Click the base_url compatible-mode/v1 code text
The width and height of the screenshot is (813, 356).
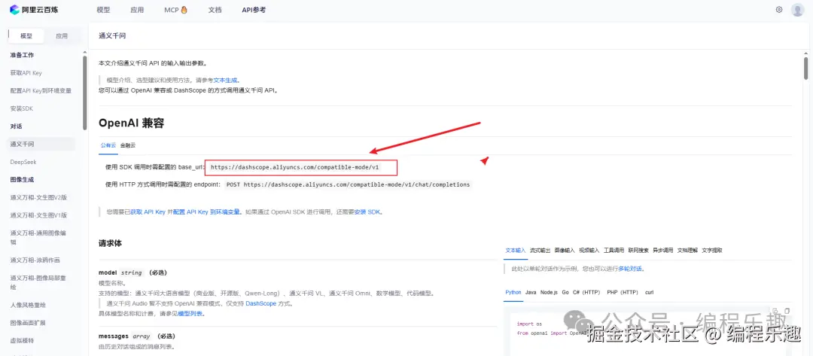pos(295,167)
